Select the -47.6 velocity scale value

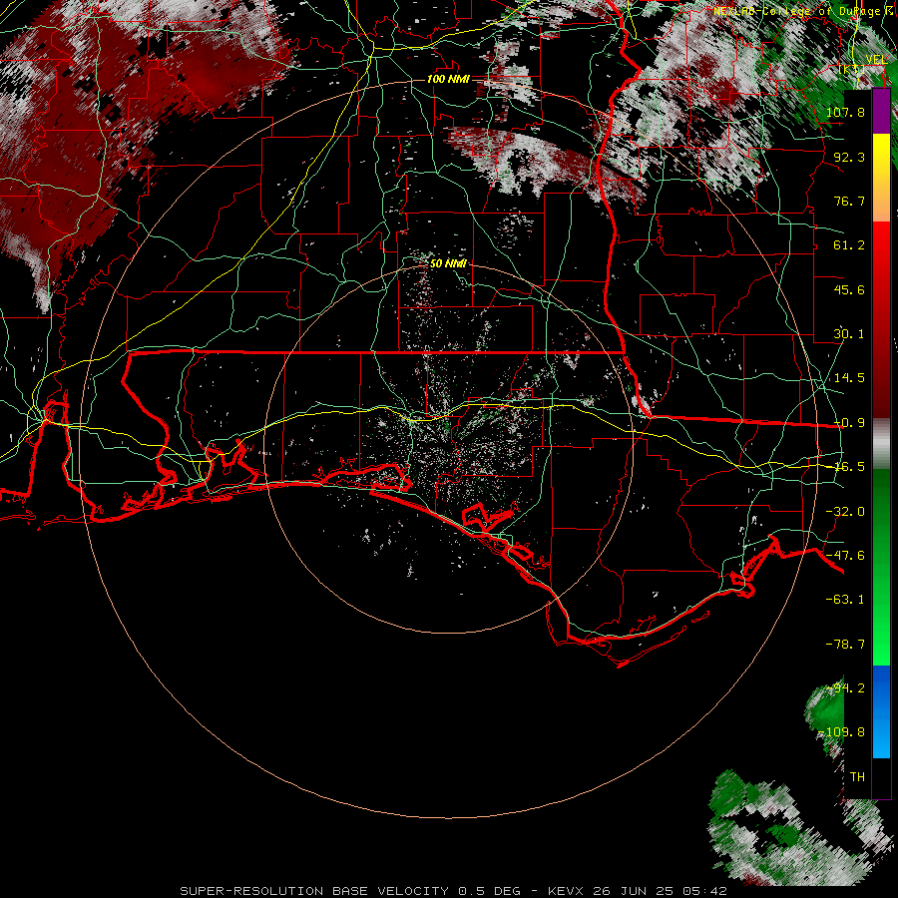[845, 556]
